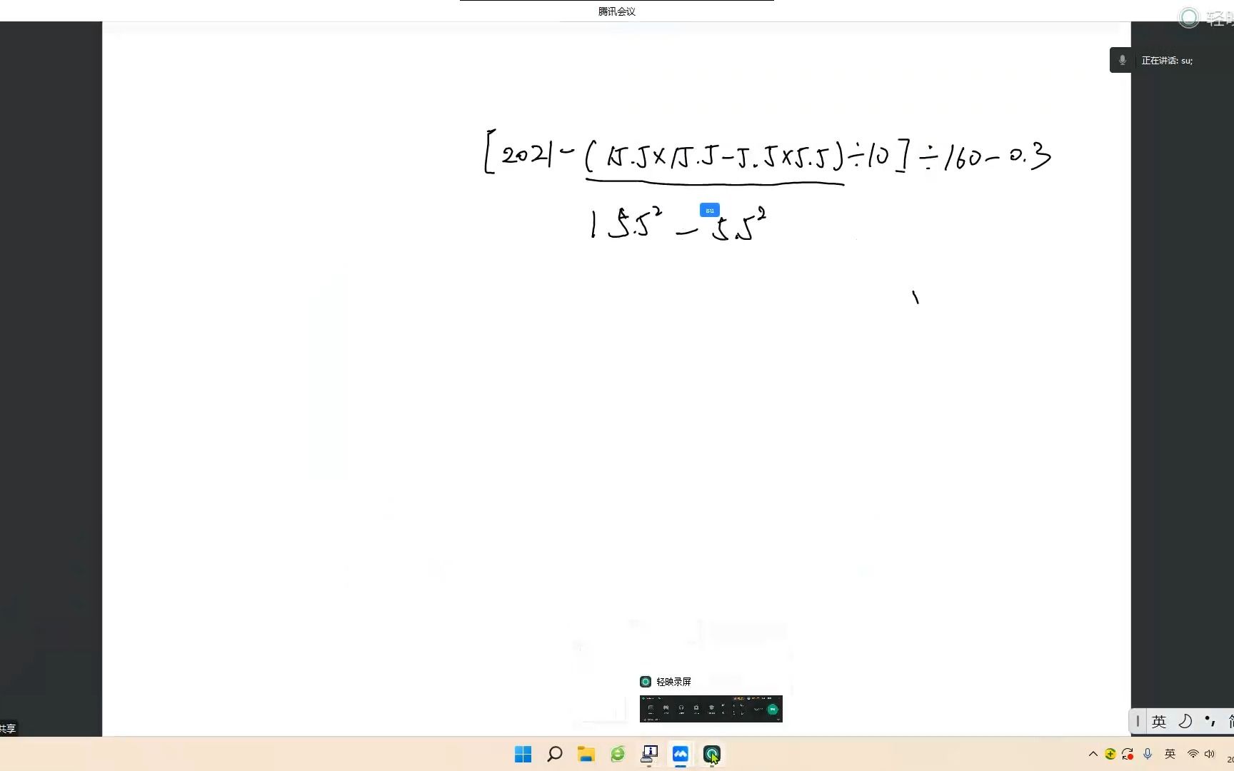Click the 轻映录屏 recorder taskbar icon
The width and height of the screenshot is (1234, 771).
coord(712,754)
